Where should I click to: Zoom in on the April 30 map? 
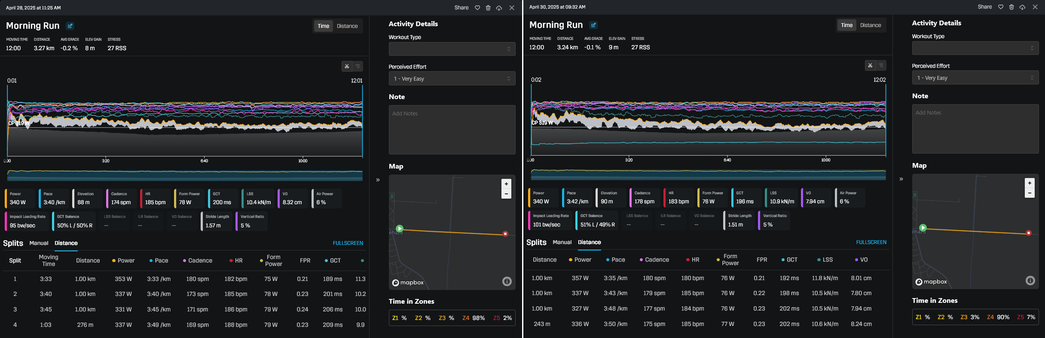pyautogui.click(x=1030, y=183)
